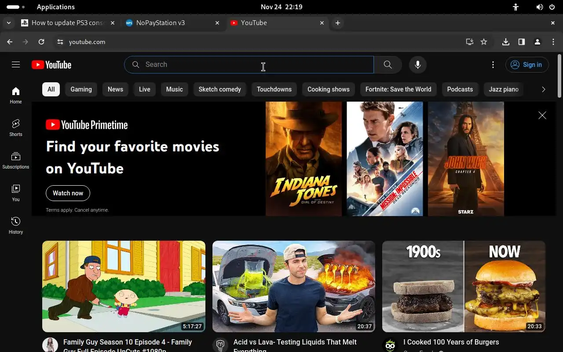This screenshot has height=352, width=563.
Task: Open browser profile menu
Action: point(537,42)
